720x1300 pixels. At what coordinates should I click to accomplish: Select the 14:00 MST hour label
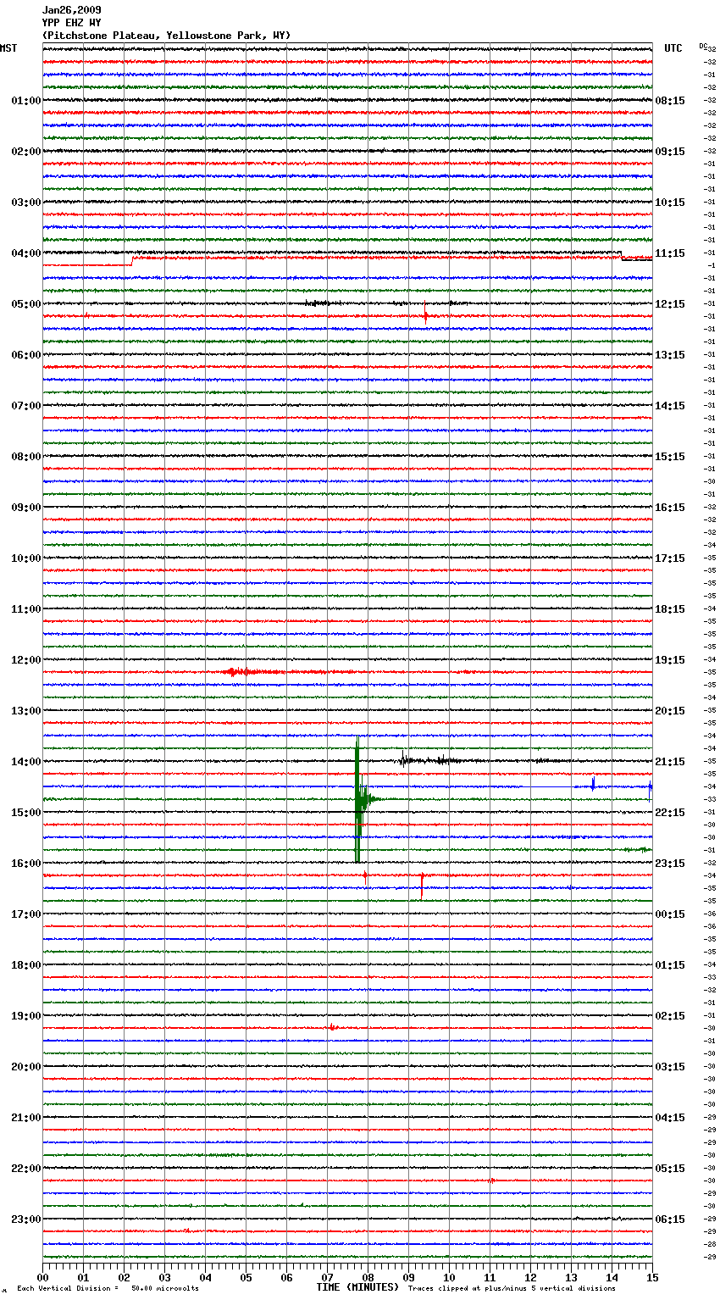pos(25,762)
